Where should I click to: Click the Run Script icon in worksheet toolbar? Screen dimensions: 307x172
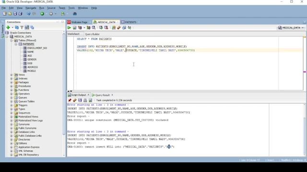pyautogui.click(x=75, y=28)
